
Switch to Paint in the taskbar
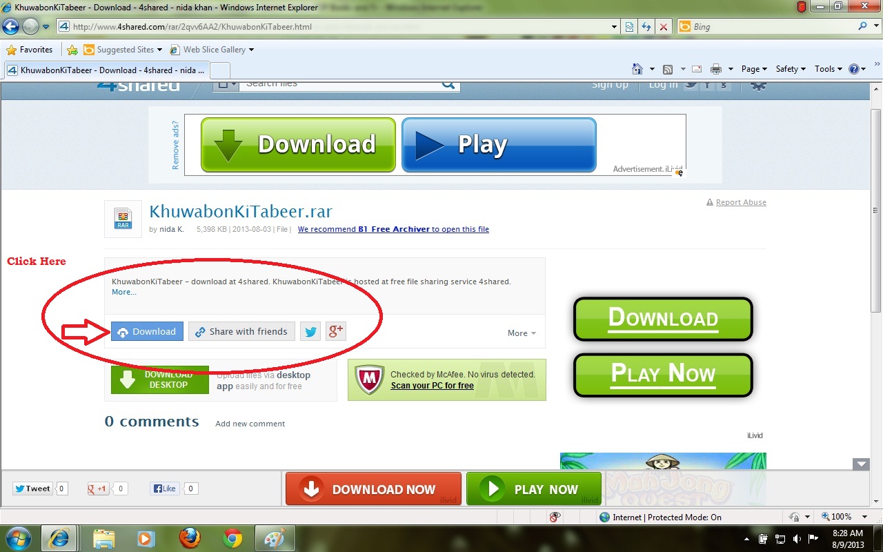coord(275,538)
